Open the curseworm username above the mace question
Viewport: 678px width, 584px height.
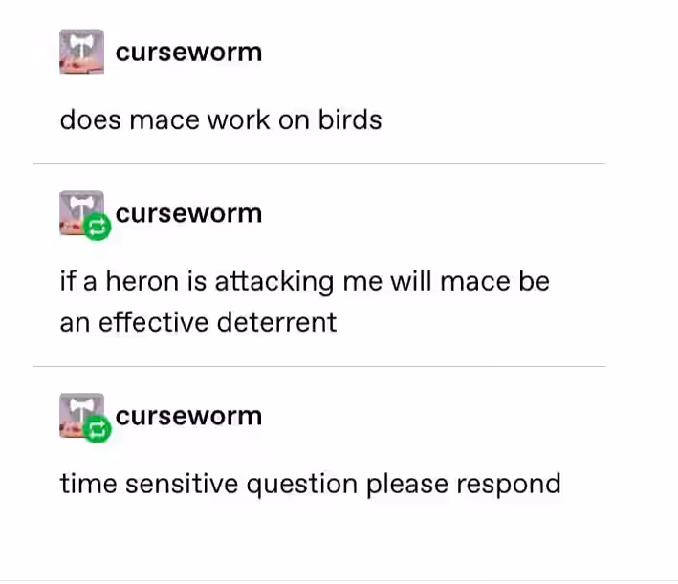(x=188, y=53)
